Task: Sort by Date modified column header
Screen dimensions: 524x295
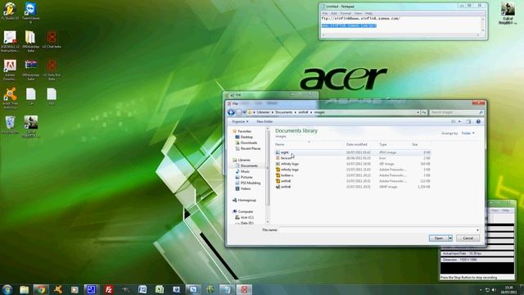Action: coord(357,144)
